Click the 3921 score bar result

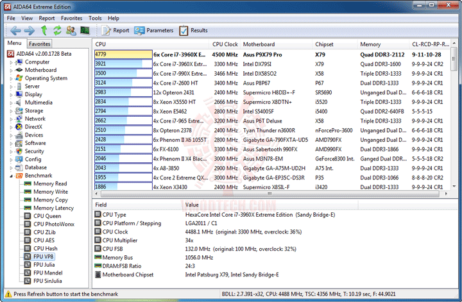coord(123,64)
